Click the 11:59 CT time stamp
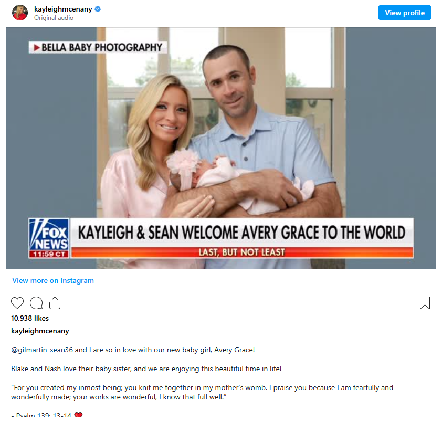 point(49,254)
